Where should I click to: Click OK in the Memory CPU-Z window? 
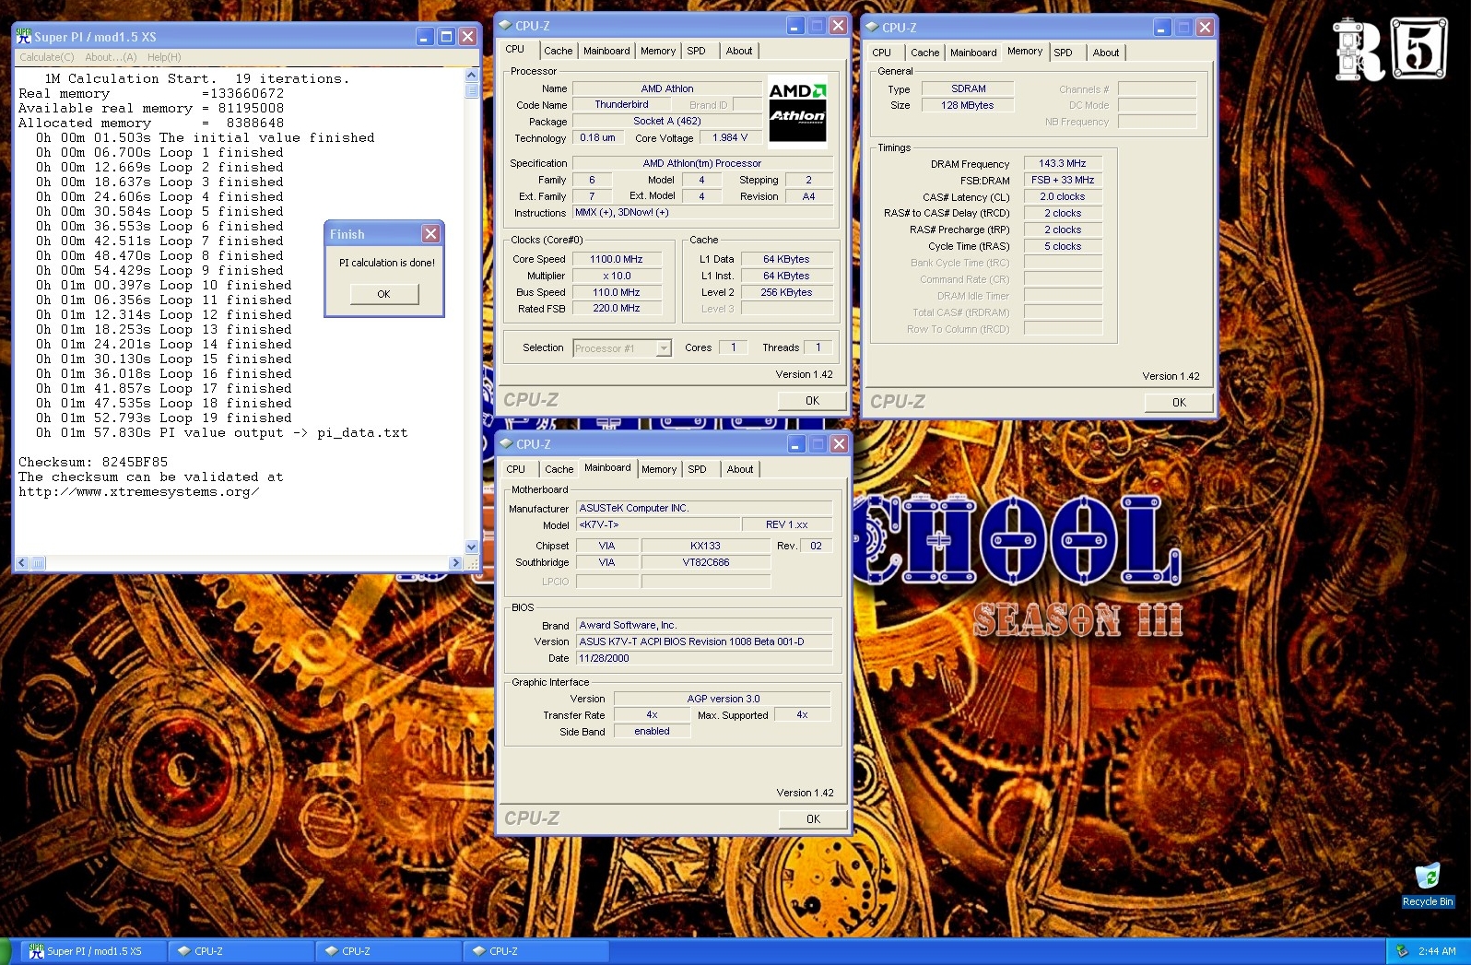(1178, 403)
